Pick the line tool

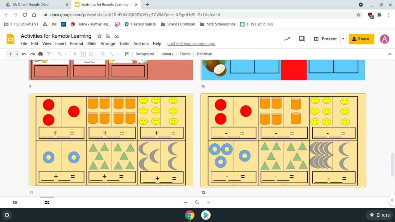pos(111,54)
